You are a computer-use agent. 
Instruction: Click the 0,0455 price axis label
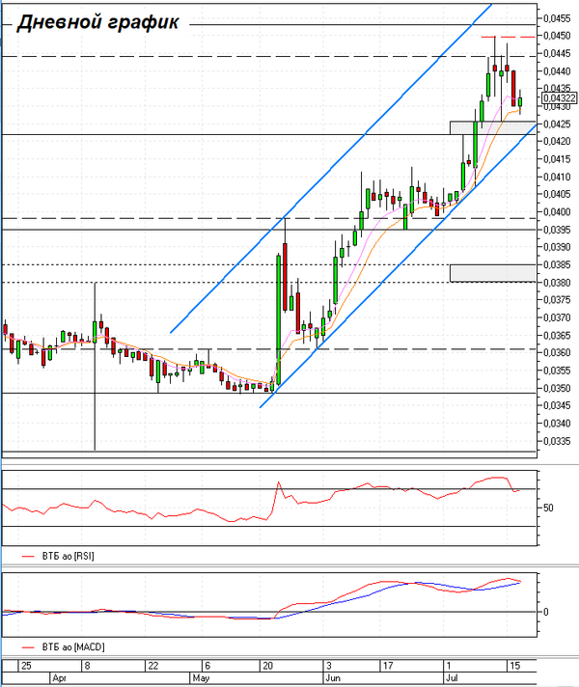point(557,18)
